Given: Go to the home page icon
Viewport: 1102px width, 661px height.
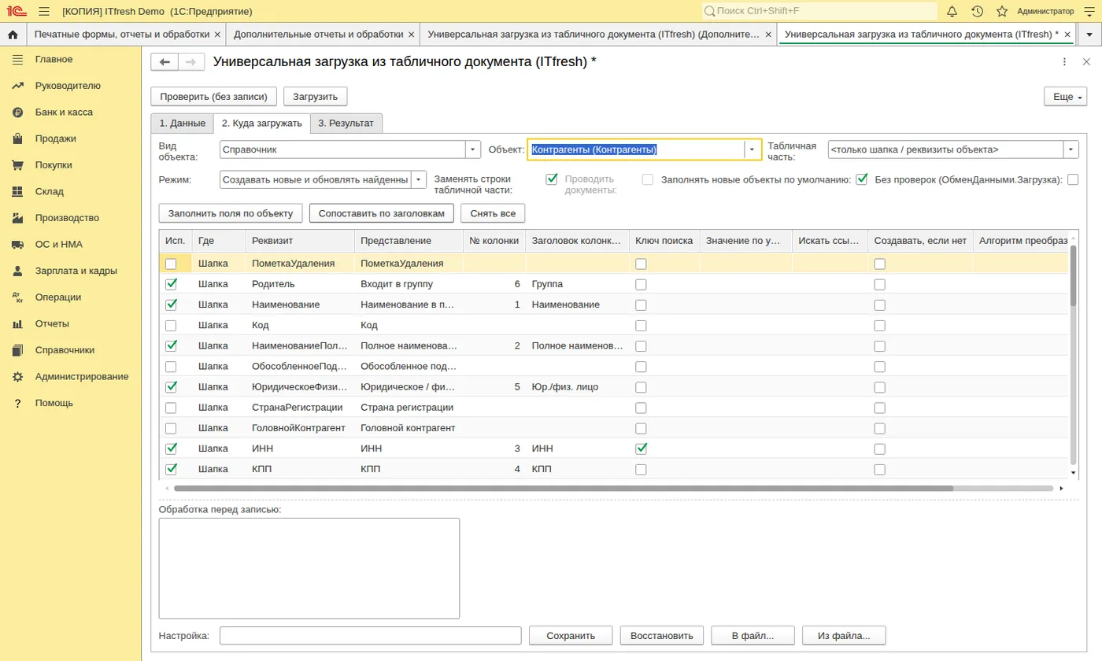Looking at the screenshot, I should (13, 35).
